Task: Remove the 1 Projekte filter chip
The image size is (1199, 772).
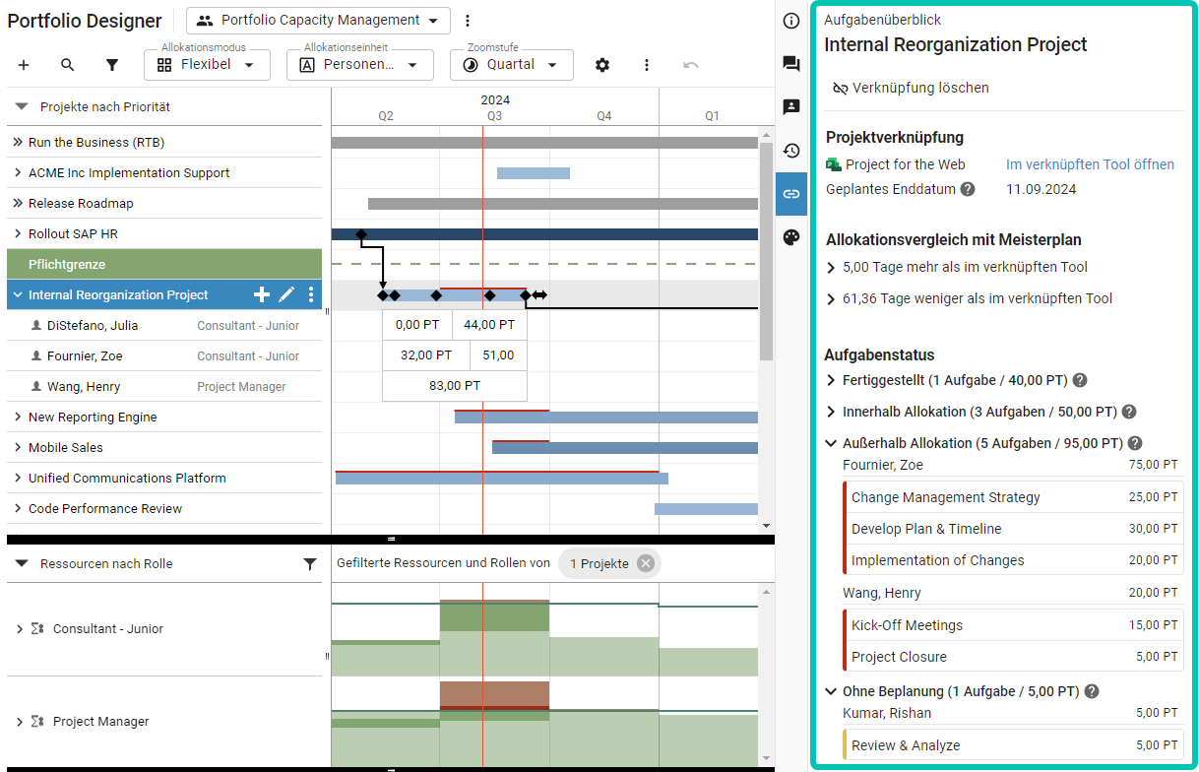Action: (x=645, y=563)
